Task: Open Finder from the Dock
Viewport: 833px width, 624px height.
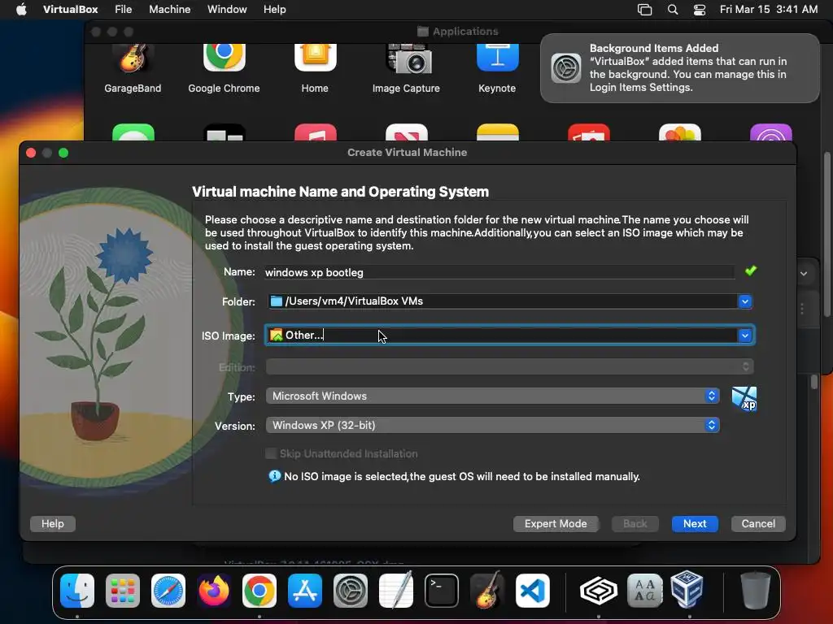Action: [x=77, y=591]
